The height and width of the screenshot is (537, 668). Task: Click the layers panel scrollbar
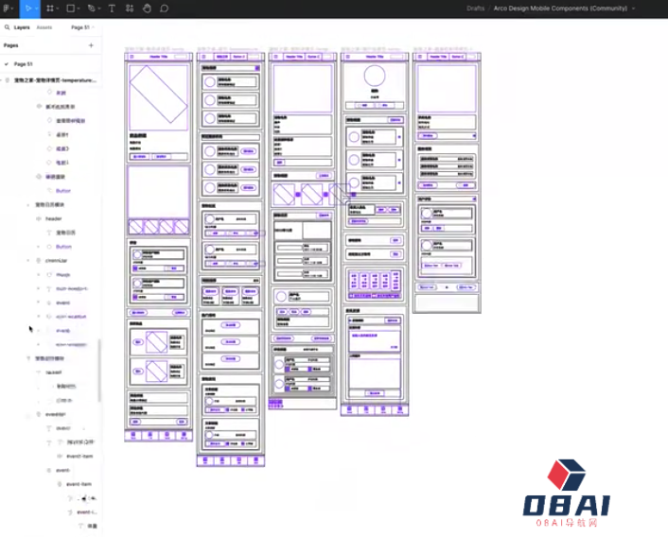(x=98, y=369)
